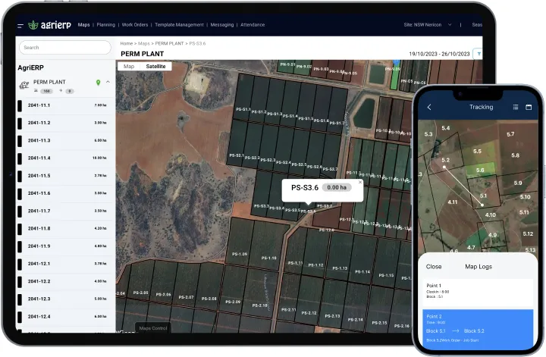Open the Attendance section
Screen dimensions: 546x357
click(x=253, y=25)
